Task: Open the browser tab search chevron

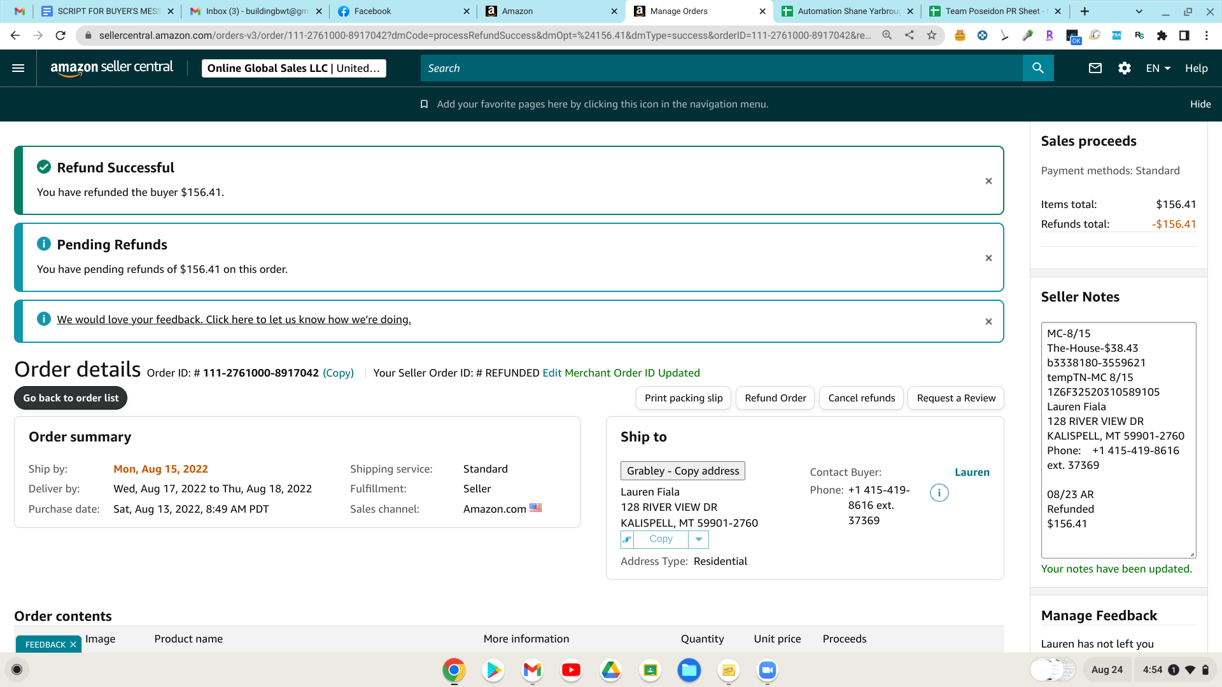Action: [1139, 11]
